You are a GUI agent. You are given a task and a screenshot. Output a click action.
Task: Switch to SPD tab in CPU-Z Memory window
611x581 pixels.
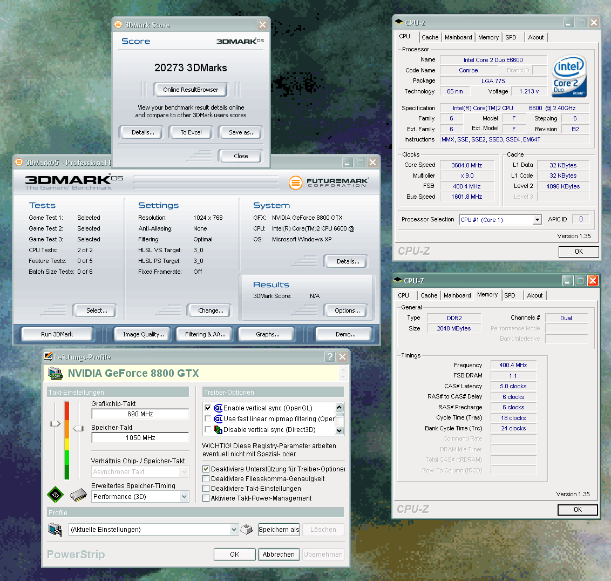coord(510,295)
